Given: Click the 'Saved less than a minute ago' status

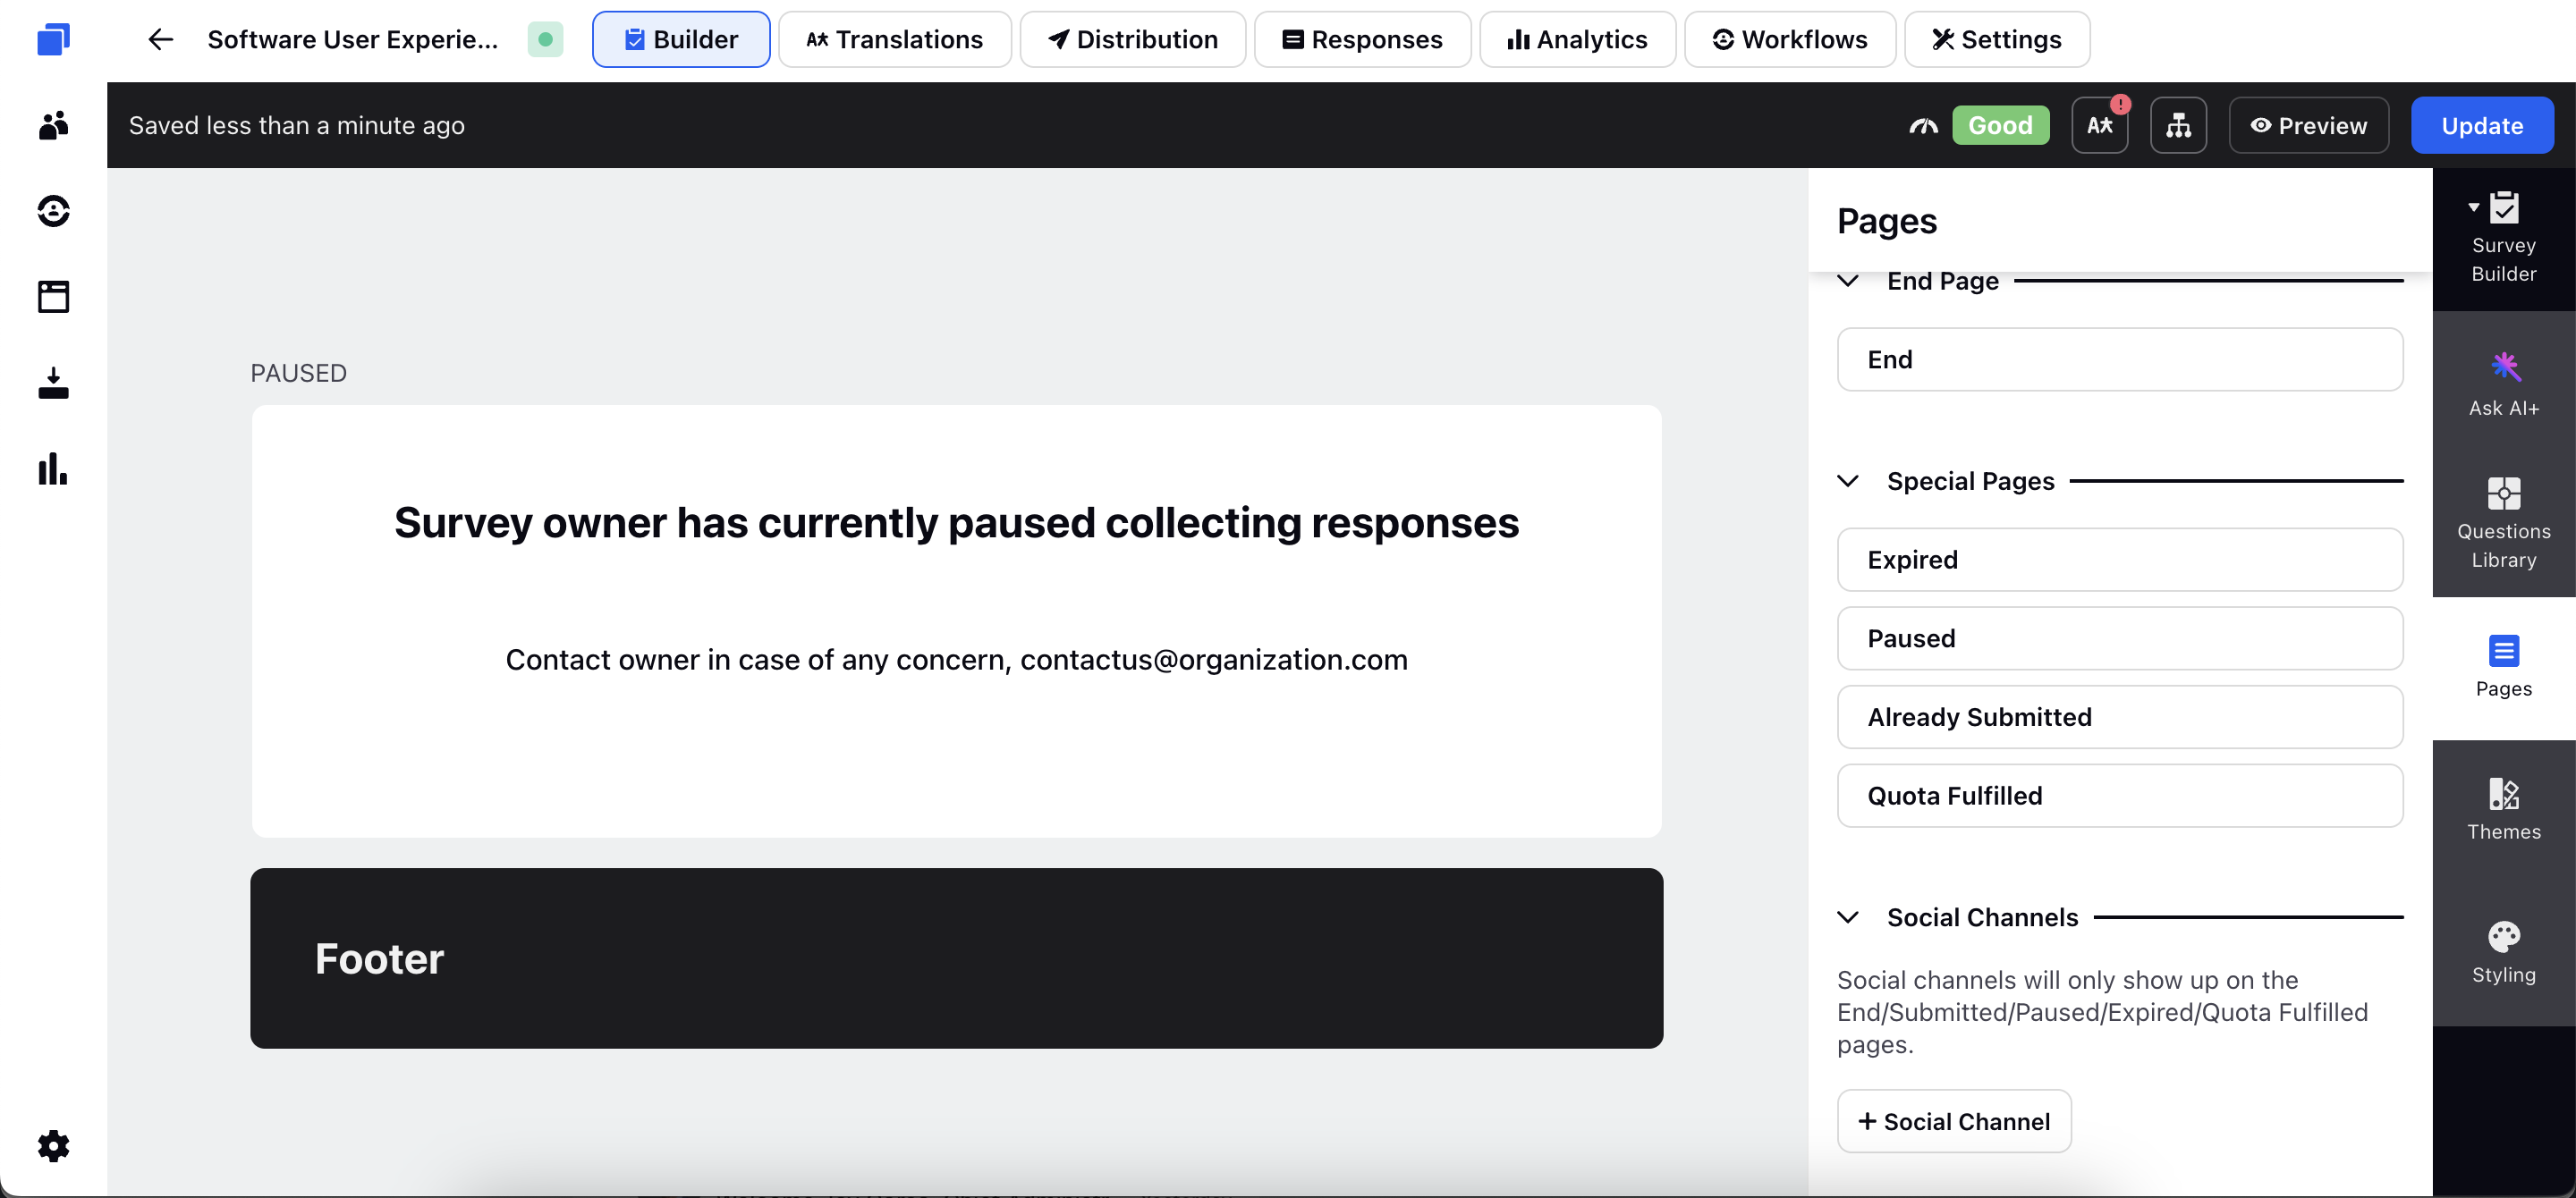Looking at the screenshot, I should (x=296, y=126).
